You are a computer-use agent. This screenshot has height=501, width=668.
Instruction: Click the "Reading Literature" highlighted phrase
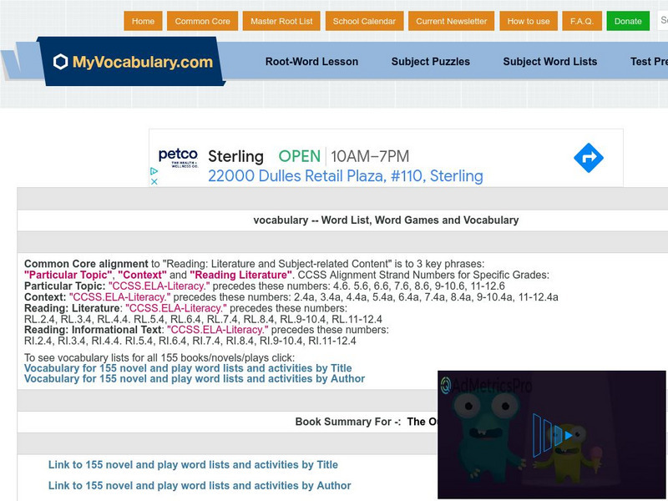click(x=240, y=275)
